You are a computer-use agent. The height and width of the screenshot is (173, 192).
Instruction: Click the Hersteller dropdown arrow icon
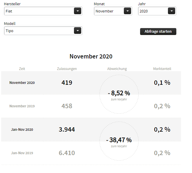[77, 11]
